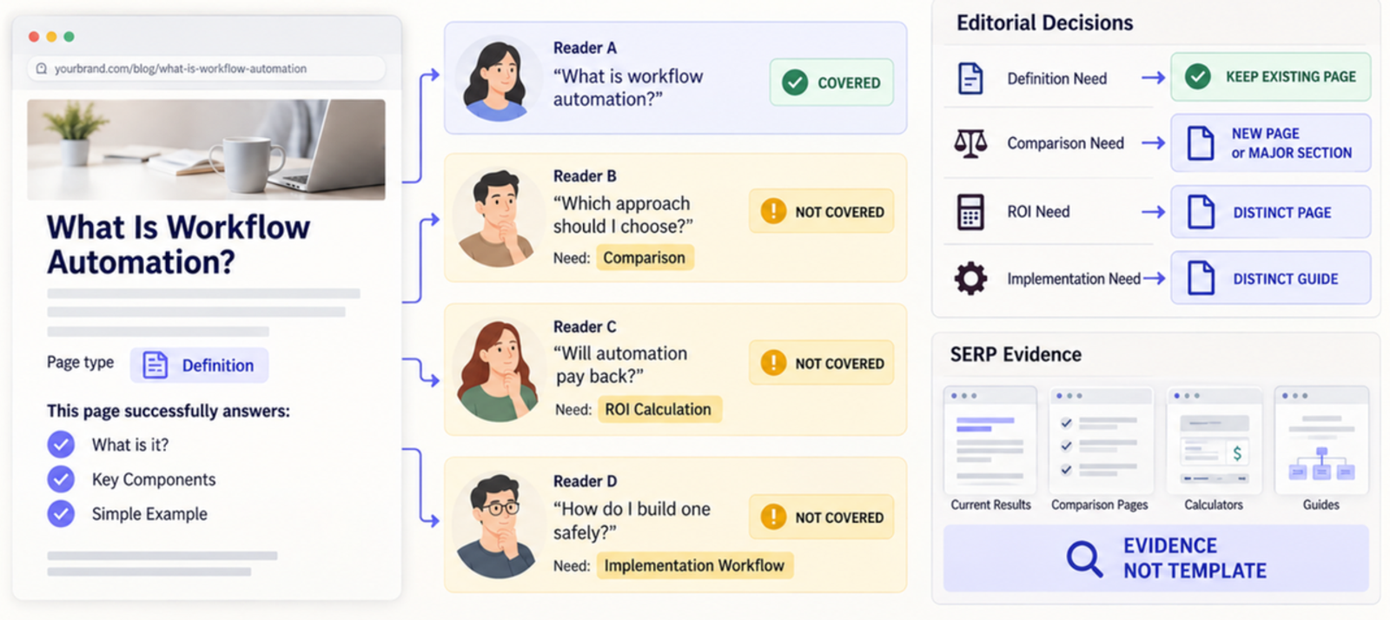Select the Reader B avatar

click(x=497, y=217)
